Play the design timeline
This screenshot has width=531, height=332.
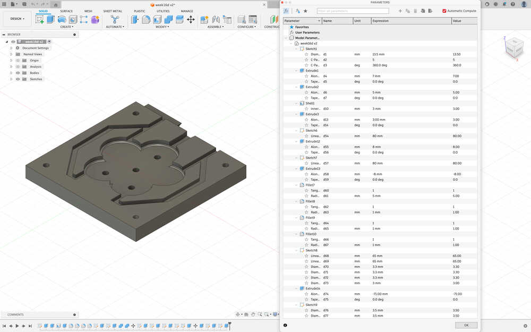click(17, 326)
